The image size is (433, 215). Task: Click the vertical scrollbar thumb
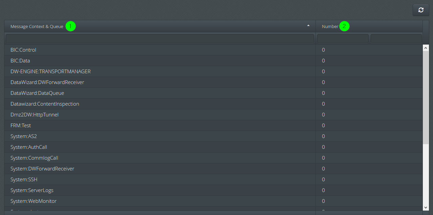pyautogui.click(x=426, y=97)
